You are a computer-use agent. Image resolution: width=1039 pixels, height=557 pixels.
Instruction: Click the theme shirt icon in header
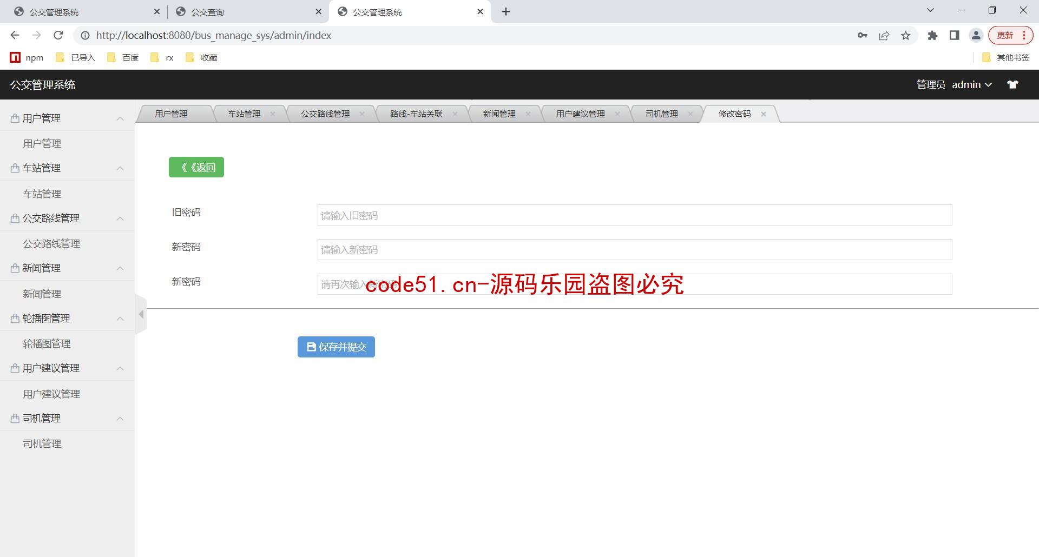[1012, 84]
